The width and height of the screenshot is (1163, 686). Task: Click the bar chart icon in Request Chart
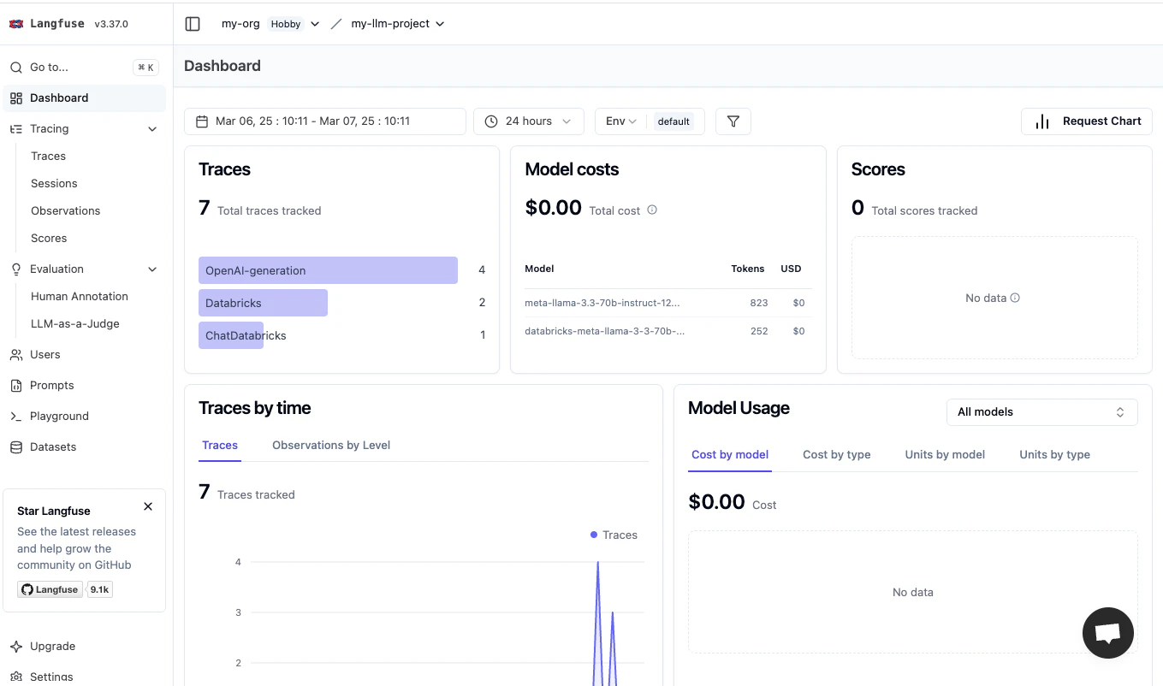1042,121
